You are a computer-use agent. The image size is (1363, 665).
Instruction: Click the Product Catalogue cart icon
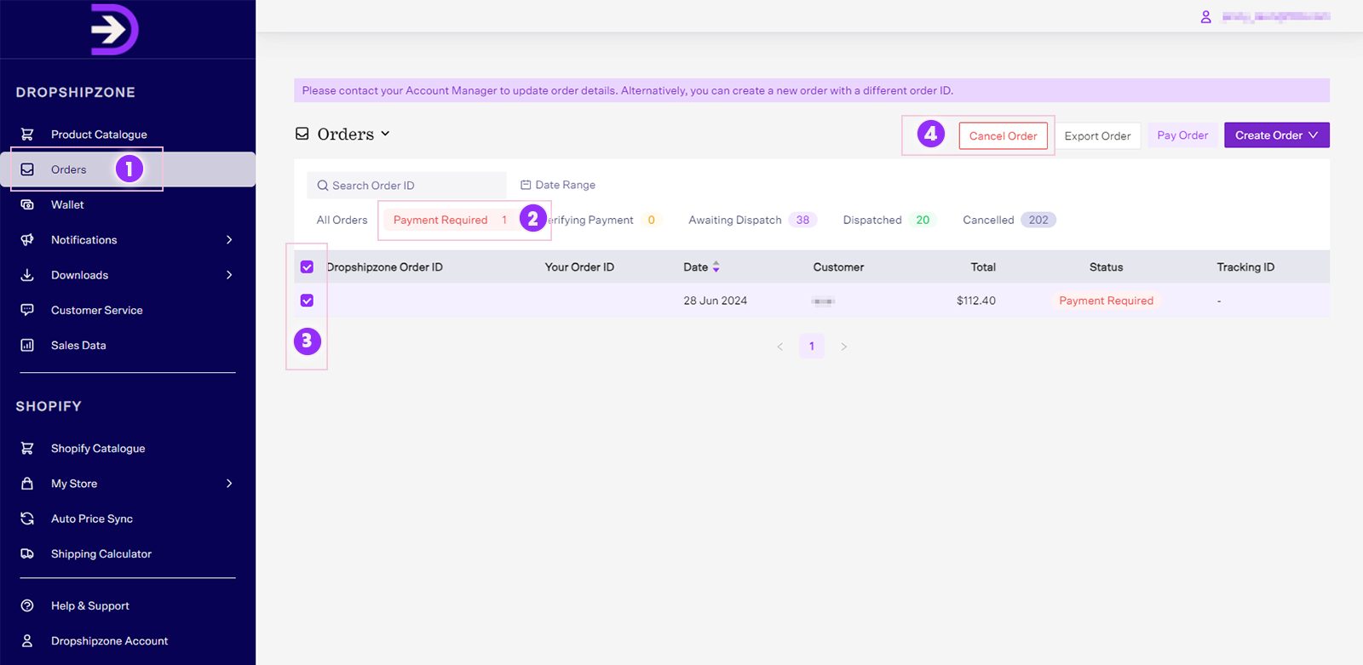[27, 135]
